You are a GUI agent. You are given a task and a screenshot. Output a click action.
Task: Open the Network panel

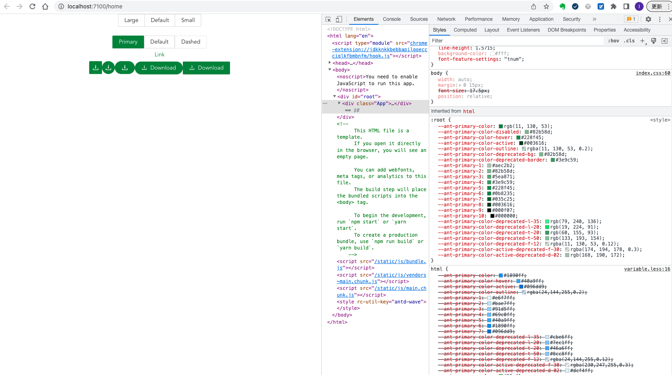[x=446, y=19]
